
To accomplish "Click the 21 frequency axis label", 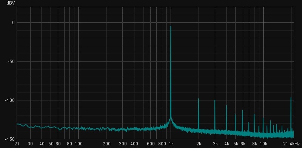I will (17, 144).
